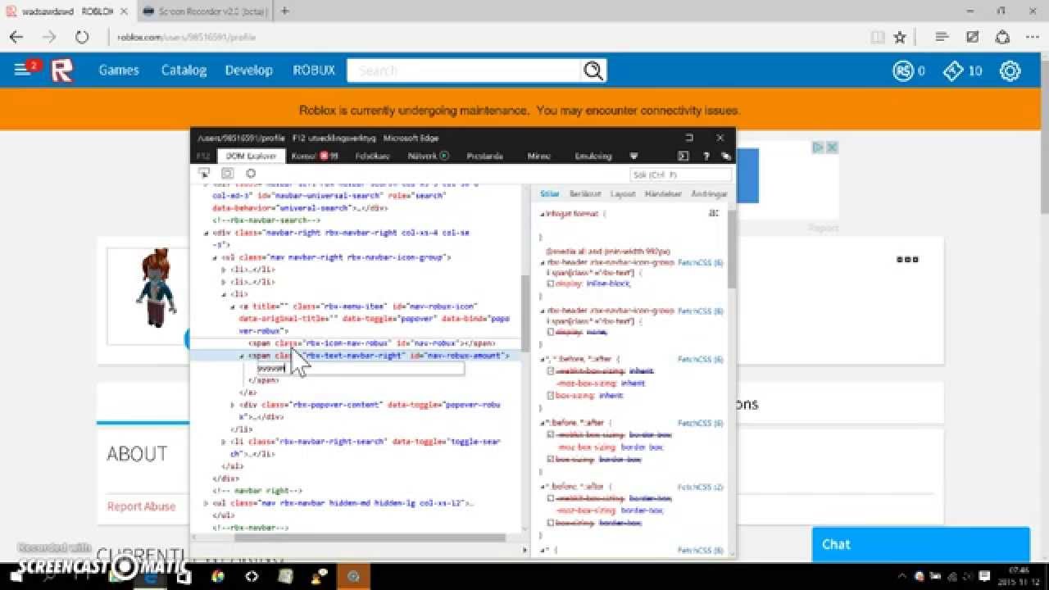The width and height of the screenshot is (1049, 590).
Task: Add page to favorites with star icon
Action: [900, 37]
